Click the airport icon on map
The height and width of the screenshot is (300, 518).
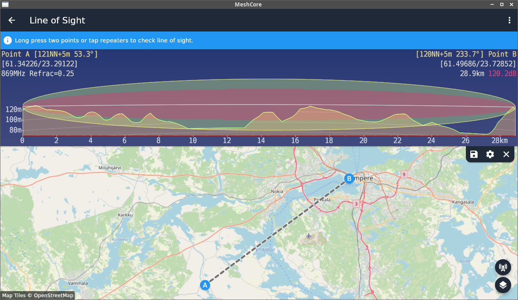click(309, 236)
